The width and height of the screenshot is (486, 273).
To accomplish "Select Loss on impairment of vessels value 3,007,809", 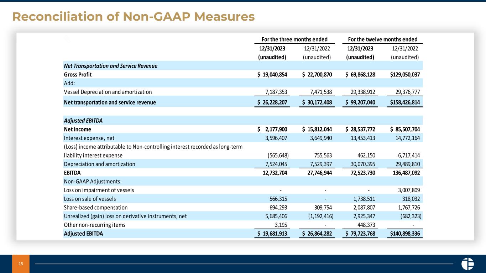I will coord(408,190).
